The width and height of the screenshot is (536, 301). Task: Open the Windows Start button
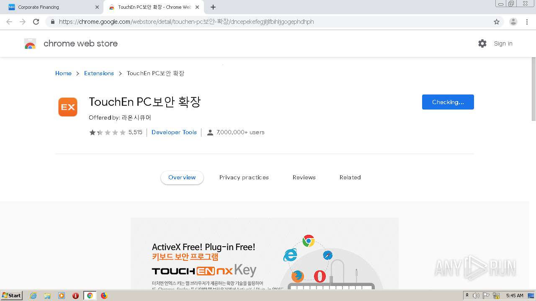[x=12, y=296]
